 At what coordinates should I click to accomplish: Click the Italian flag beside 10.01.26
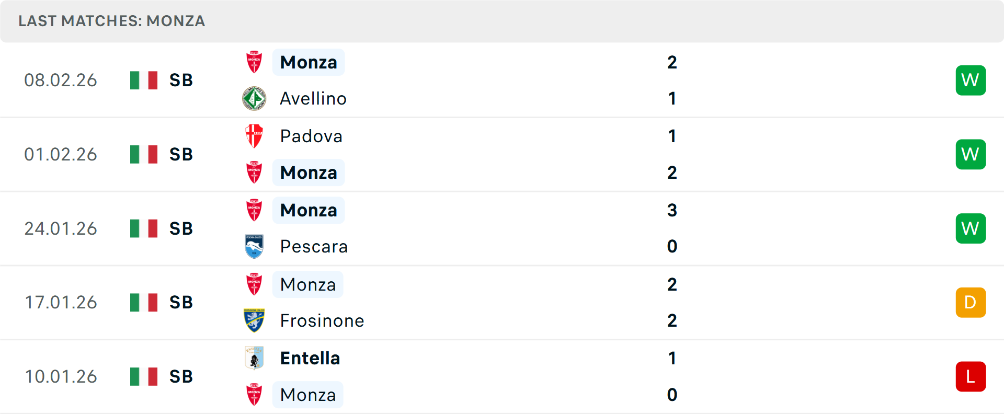coord(144,376)
